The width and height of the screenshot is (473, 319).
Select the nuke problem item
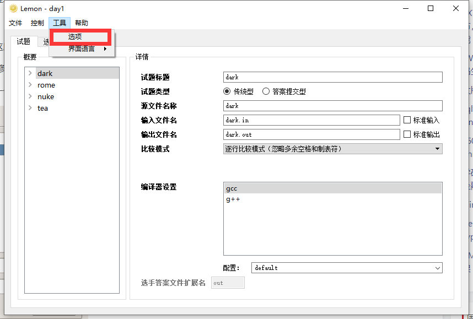[x=46, y=96]
